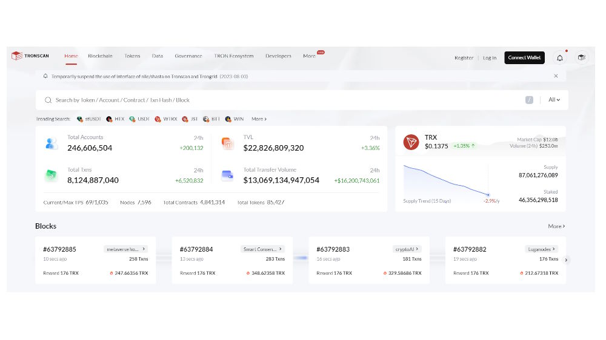This screenshot has height=340, width=606.
Task: Click the Total Accounts icon
Action: (x=52, y=143)
